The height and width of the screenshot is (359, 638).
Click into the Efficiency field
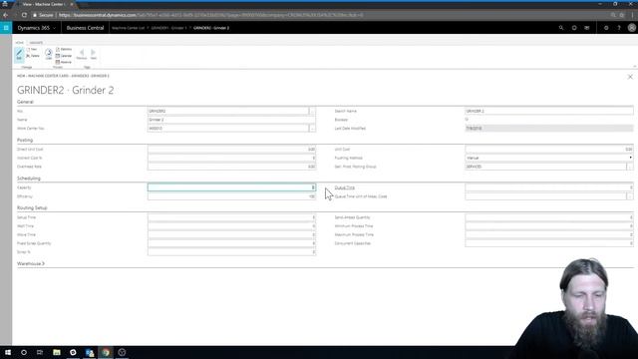pyautogui.click(x=231, y=196)
